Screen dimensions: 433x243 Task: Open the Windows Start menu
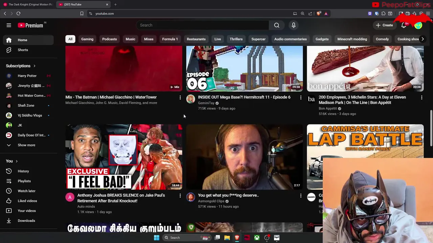(157, 238)
